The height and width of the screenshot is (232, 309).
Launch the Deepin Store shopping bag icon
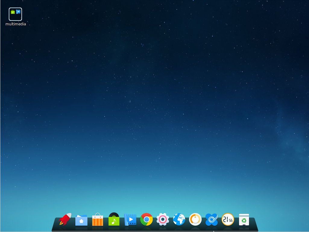(98, 219)
